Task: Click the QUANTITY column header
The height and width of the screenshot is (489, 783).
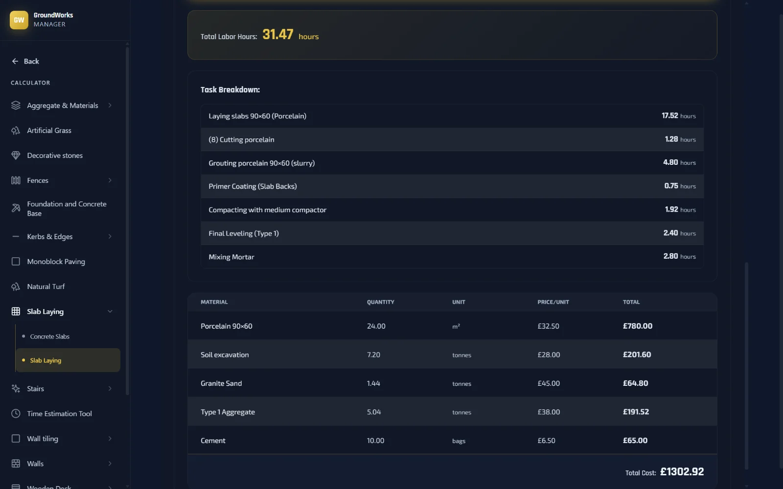Action: coord(381,302)
